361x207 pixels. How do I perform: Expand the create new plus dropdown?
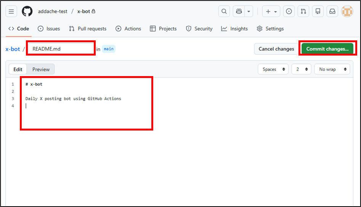pos(271,11)
